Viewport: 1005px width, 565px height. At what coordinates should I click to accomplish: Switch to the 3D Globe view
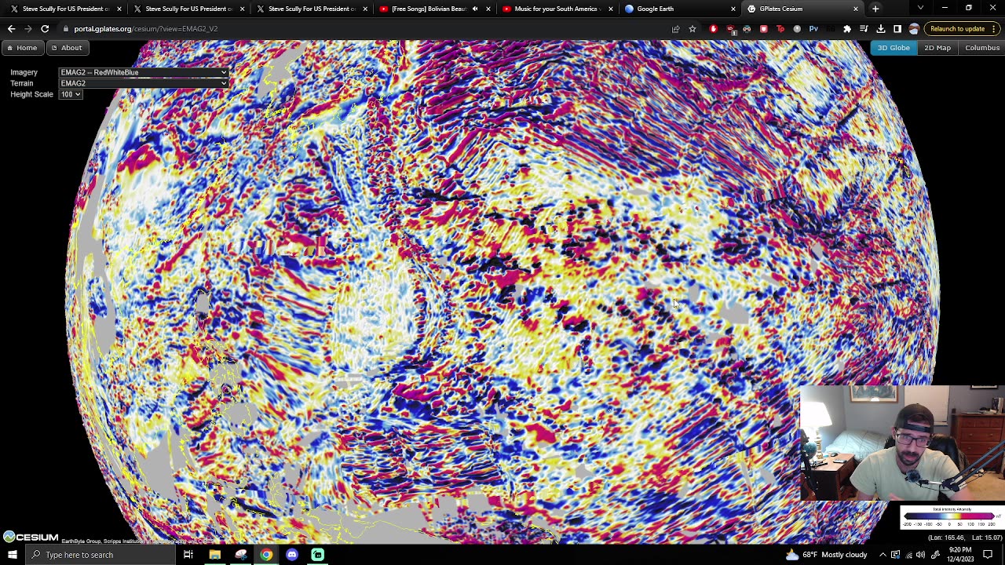tap(894, 48)
